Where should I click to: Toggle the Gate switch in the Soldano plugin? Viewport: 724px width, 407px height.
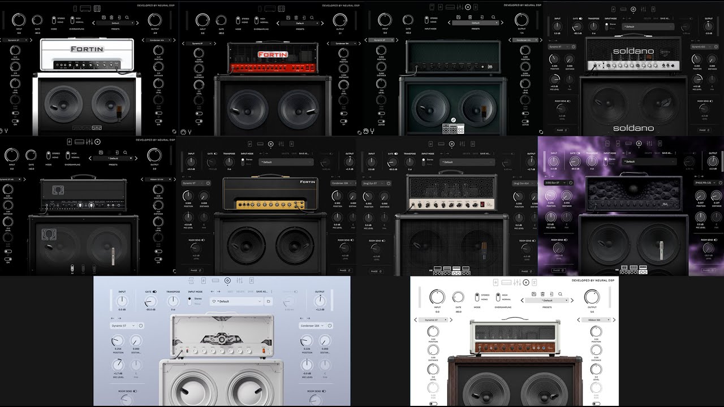[x=580, y=18]
